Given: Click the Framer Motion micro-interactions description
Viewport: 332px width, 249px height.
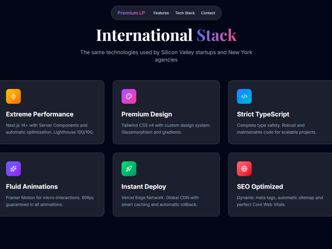Looking at the screenshot, I should 50,201.
